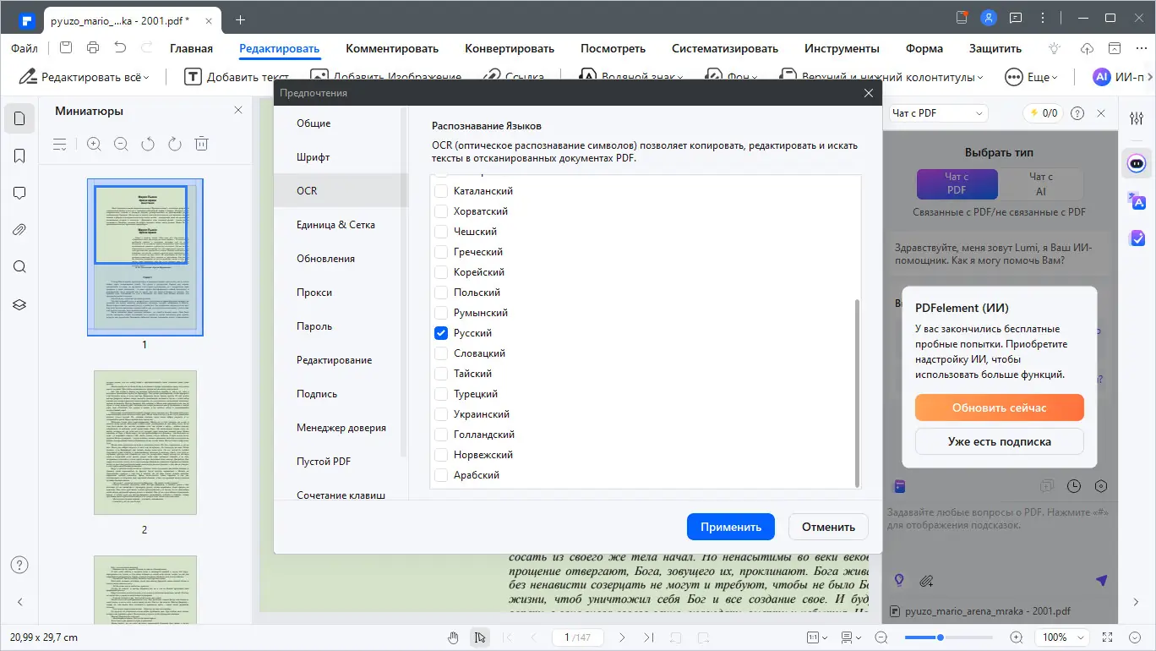
Task: Click the zoom slider handle in status bar
Action: (x=940, y=637)
